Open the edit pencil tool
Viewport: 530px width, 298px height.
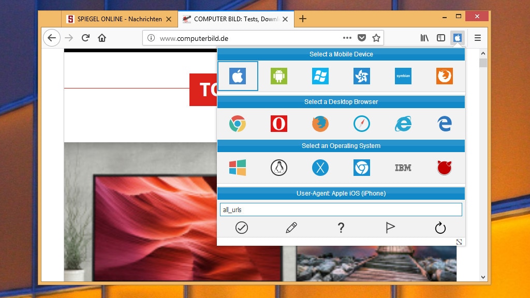pyautogui.click(x=291, y=227)
